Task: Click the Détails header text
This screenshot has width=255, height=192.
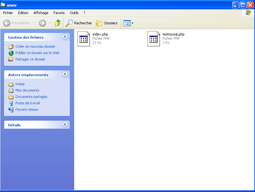Action: (14, 125)
